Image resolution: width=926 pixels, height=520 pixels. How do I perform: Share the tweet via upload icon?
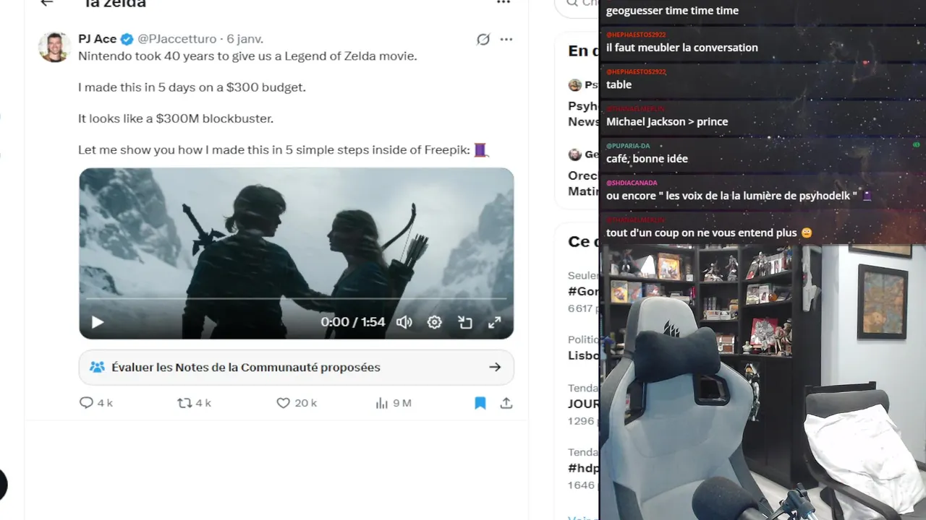point(506,403)
